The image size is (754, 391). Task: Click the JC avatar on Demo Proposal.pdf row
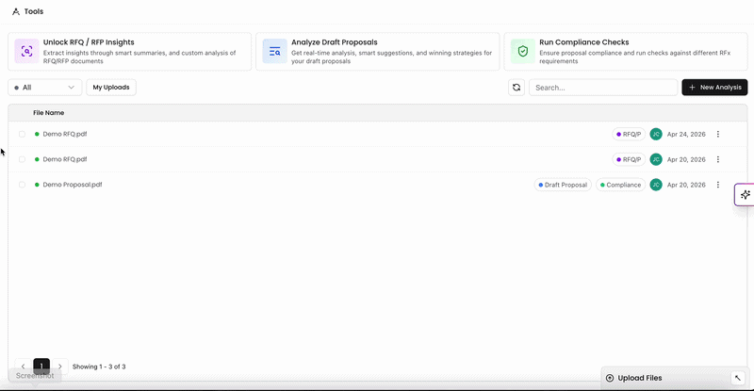(656, 185)
